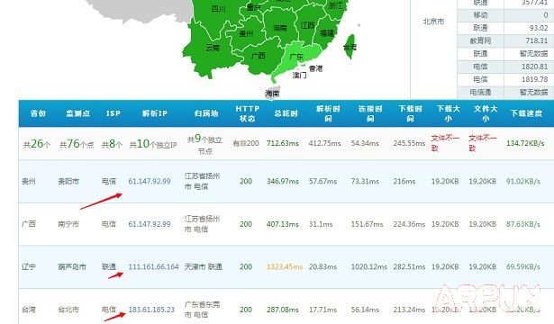
Task: Click the value 1820.81 in side table
Action: [534, 67]
